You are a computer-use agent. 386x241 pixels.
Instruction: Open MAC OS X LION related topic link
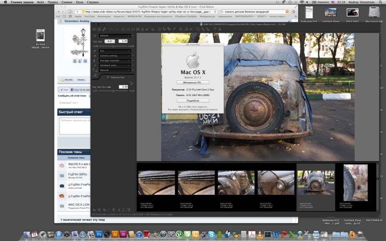coord(79,204)
